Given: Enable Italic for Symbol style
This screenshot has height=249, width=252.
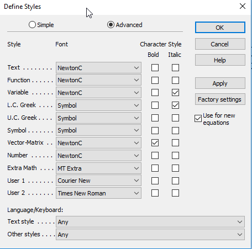Looking at the screenshot, I should coord(175,130).
